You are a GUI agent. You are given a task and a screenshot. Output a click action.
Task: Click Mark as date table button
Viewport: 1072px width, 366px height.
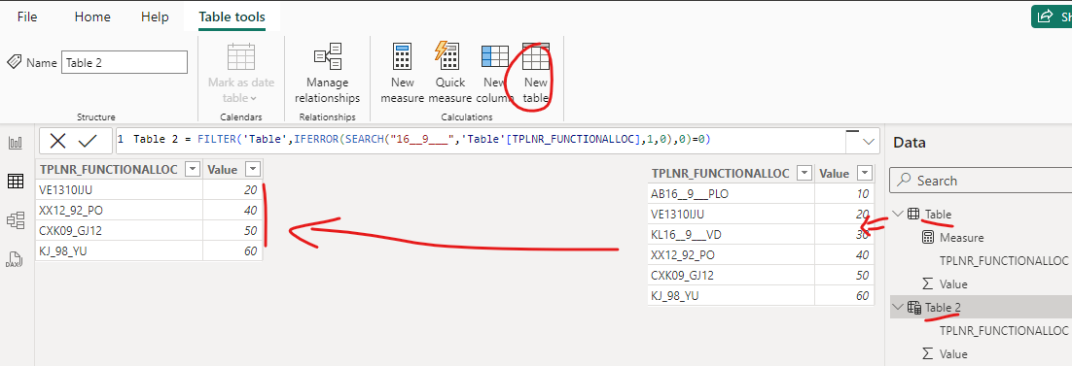point(241,74)
